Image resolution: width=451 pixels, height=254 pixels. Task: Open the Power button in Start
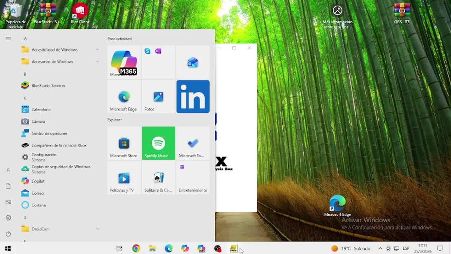point(8,234)
